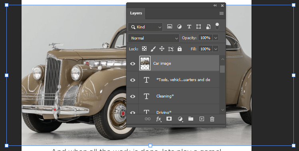The height and width of the screenshot is (151, 299).
Task: Click the Link layers icon
Action: [148, 119]
